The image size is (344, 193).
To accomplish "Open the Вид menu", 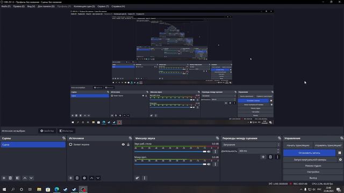I will [31, 6].
